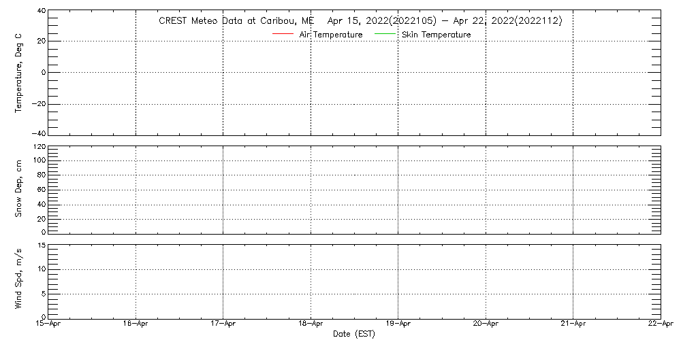681x340 pixels.
Task: Click the chart title 'CREST Meteo Data at Caribou, ME'
Action: 236,21
